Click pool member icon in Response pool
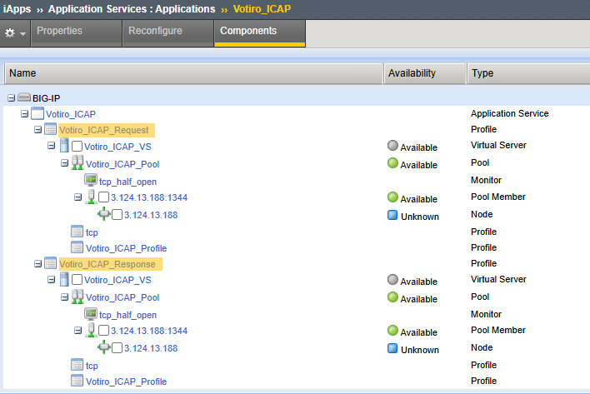Image resolution: width=590 pixels, height=394 pixels. (91, 330)
